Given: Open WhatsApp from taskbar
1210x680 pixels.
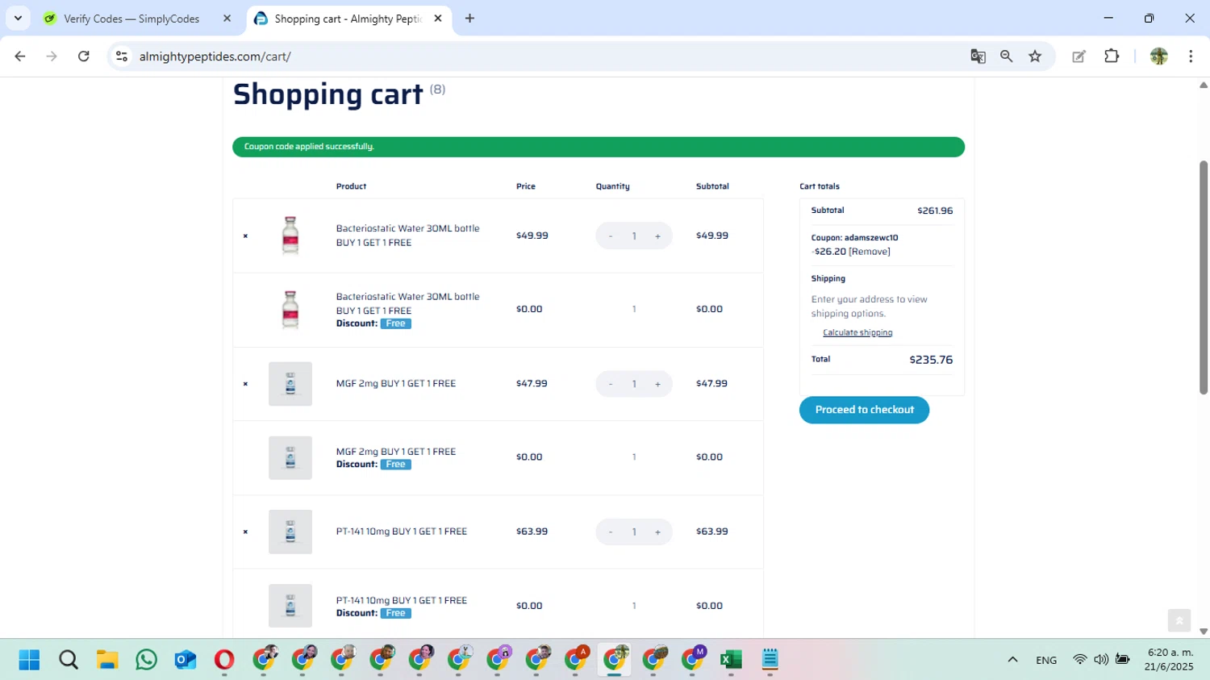Looking at the screenshot, I should [x=147, y=660].
